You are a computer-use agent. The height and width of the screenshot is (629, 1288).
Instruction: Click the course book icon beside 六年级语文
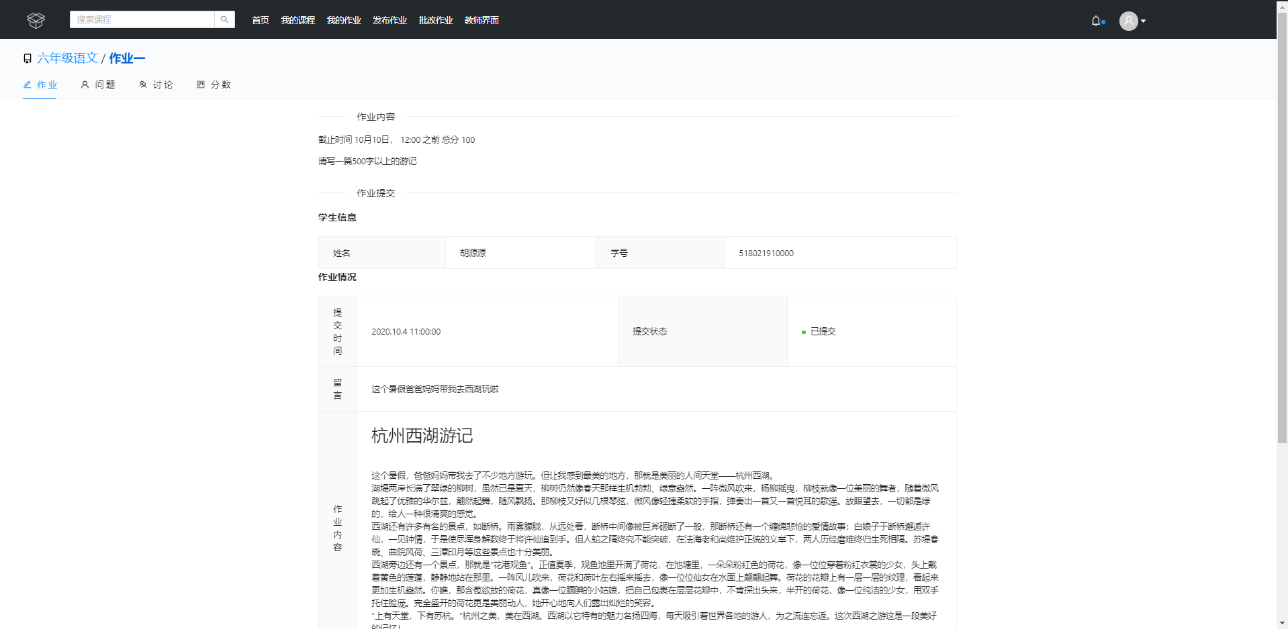click(28, 58)
